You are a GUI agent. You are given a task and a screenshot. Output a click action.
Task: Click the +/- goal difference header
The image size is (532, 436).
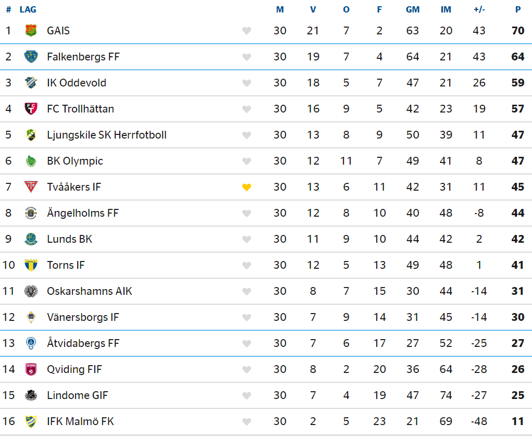point(479,9)
